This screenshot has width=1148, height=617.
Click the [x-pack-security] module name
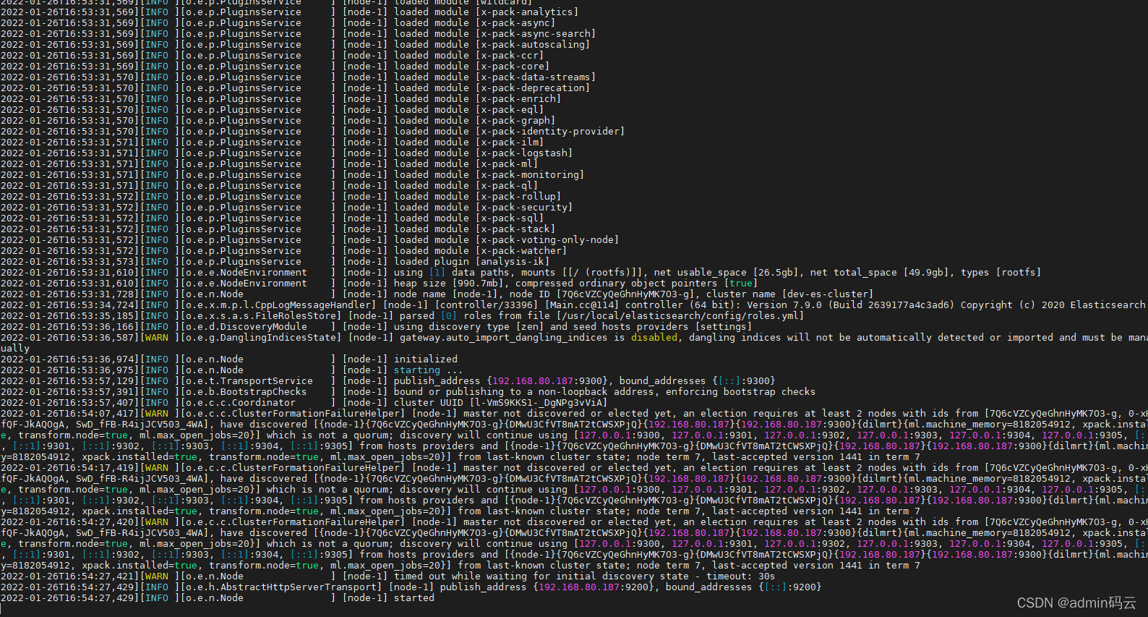(524, 208)
